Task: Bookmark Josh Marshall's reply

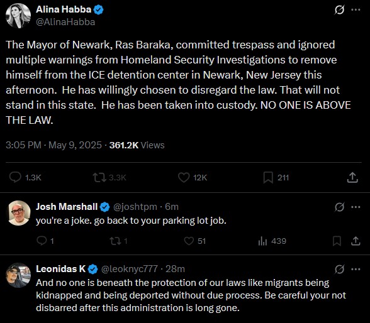Action: (x=337, y=241)
